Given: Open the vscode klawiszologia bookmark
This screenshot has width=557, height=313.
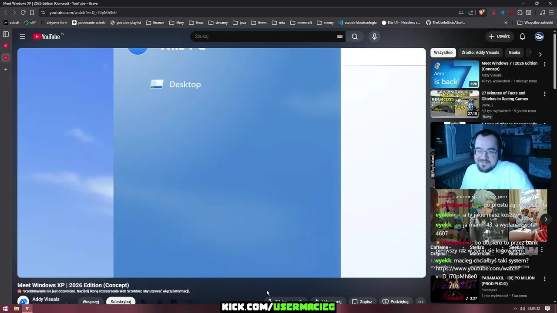Looking at the screenshot, I should 357,23.
